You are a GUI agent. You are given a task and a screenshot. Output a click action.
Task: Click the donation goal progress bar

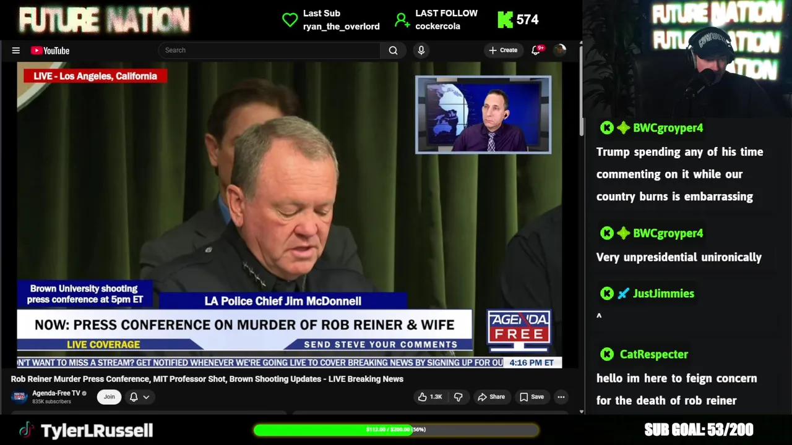(396, 430)
